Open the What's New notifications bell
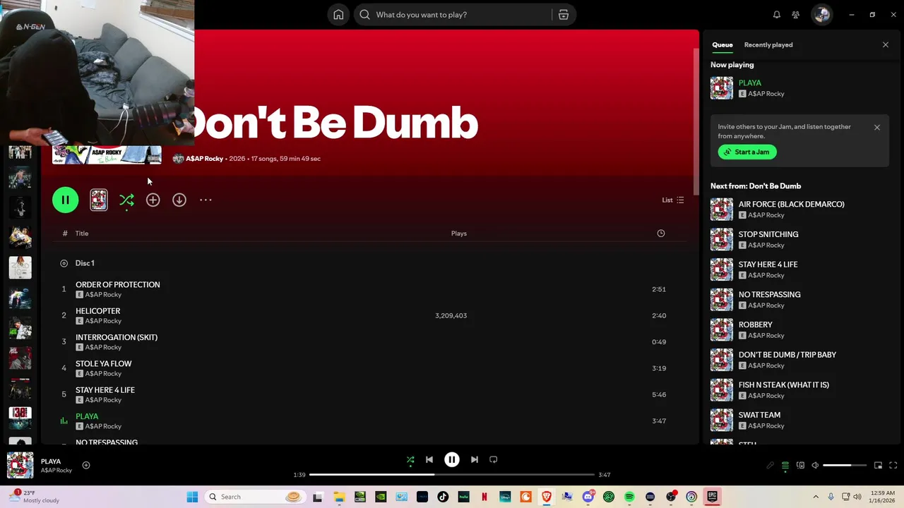 [776, 15]
